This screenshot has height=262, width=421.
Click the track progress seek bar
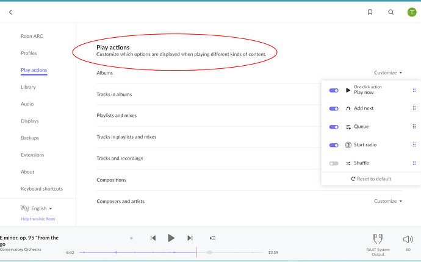pyautogui.click(x=171, y=252)
